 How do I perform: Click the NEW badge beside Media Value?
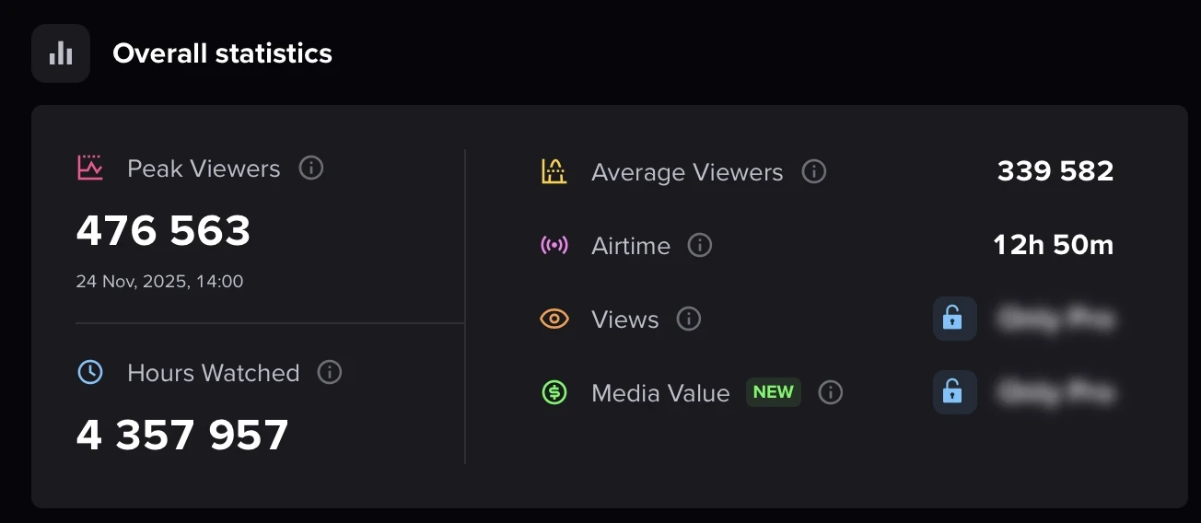point(774,392)
